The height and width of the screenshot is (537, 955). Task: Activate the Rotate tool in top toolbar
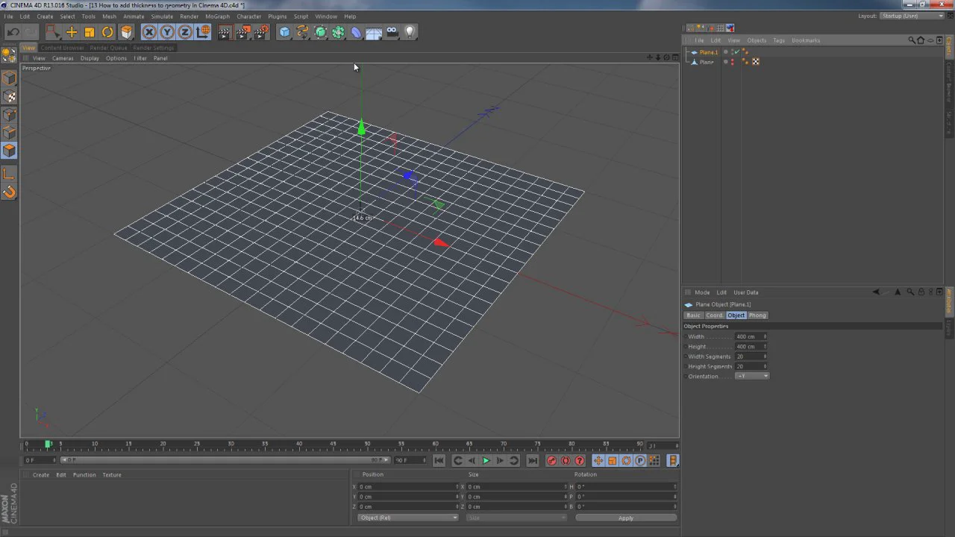pos(107,32)
